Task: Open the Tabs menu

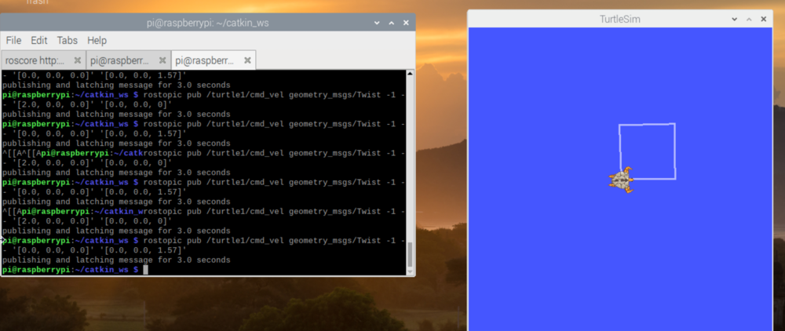Action: 68,40
